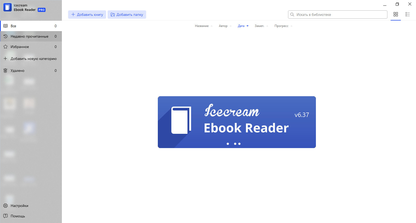Click the Добавить папку button
416x223 pixels.
coord(127,15)
